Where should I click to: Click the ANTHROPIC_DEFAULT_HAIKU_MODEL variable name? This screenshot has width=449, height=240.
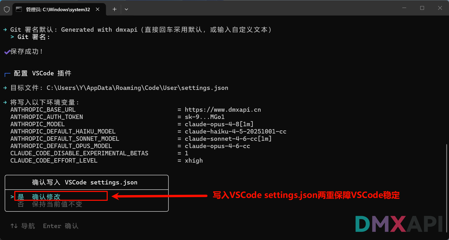pyautogui.click(x=63, y=131)
